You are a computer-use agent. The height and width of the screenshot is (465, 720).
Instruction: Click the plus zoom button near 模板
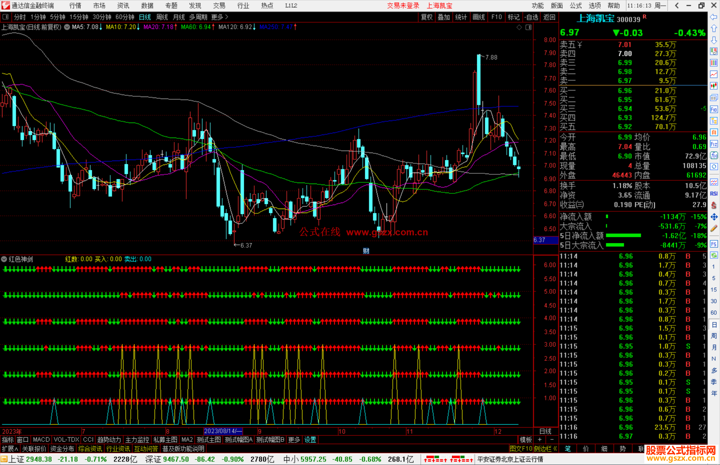coord(540,440)
